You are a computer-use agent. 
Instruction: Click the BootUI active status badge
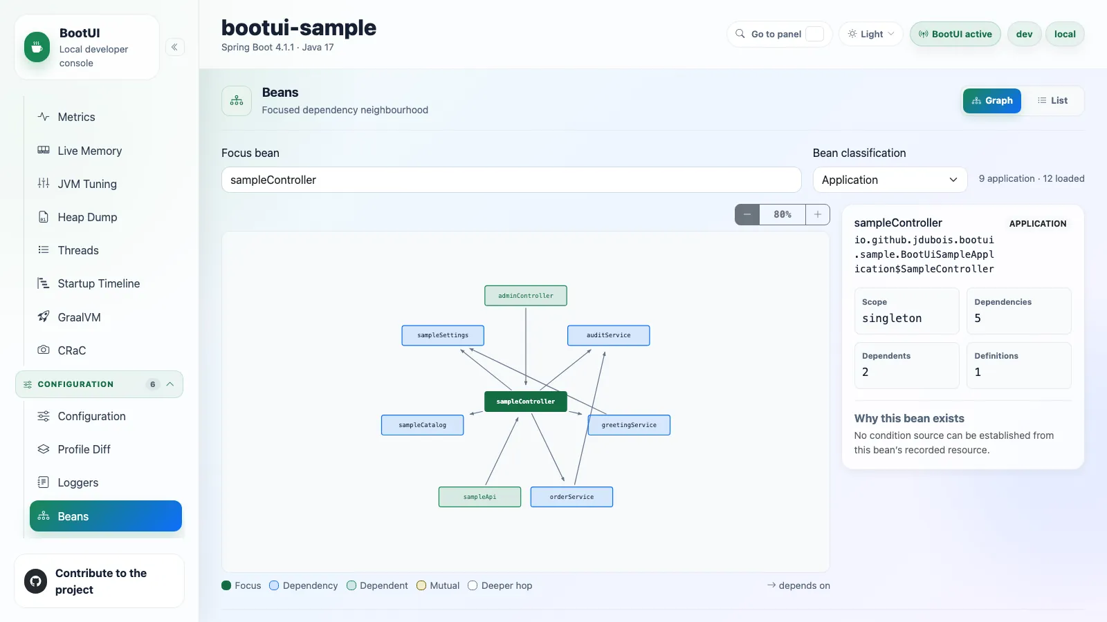[955, 34]
